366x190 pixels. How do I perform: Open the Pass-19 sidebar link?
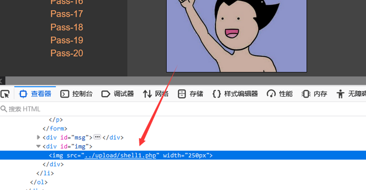[67, 40]
